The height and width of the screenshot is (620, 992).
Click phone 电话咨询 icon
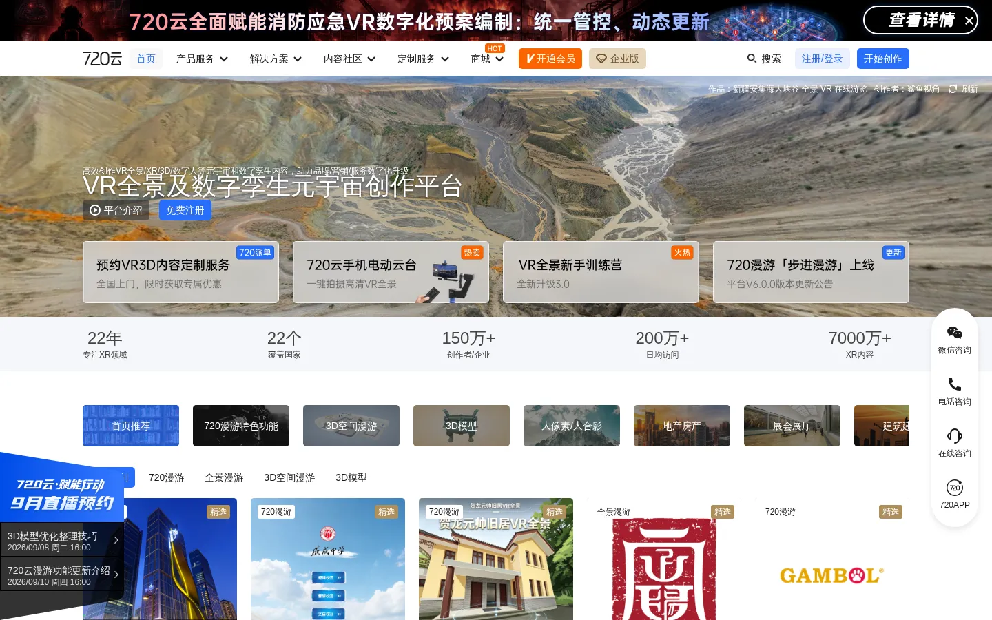click(x=954, y=384)
